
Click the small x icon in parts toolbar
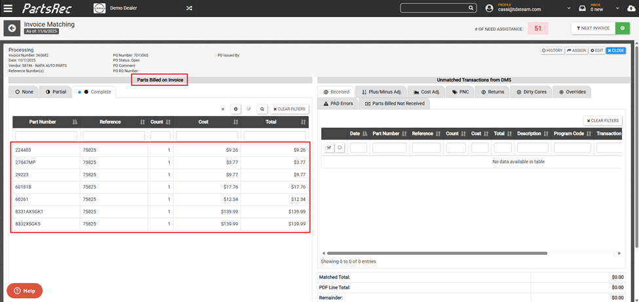coord(223,109)
